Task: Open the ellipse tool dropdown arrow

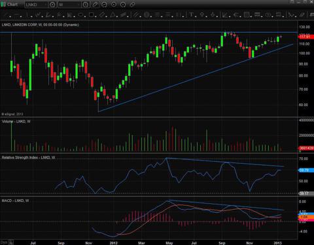Action: pyautogui.click(x=85, y=16)
